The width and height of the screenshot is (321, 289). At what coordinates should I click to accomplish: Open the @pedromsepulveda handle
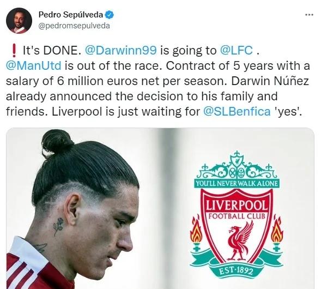coord(74,26)
